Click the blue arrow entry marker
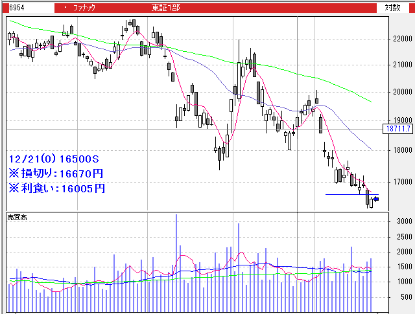Image resolution: width=415 pixels, height=314 pixels. click(x=375, y=199)
